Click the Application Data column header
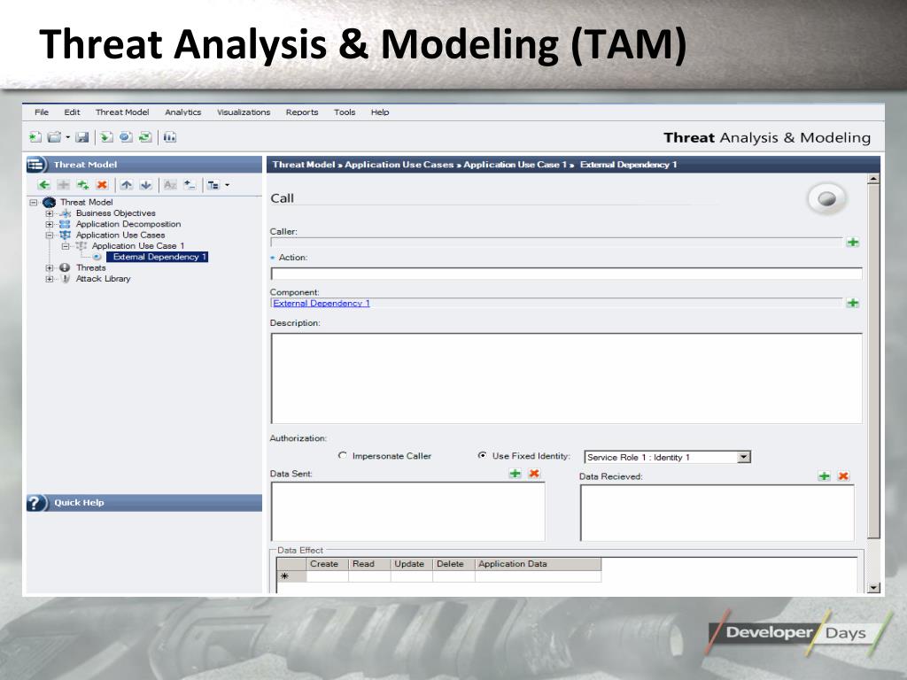The image size is (907, 680). pos(538,564)
